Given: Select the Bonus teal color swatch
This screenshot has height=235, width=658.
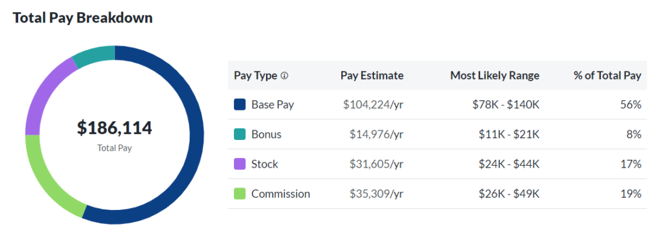Looking at the screenshot, I should click(x=240, y=134).
